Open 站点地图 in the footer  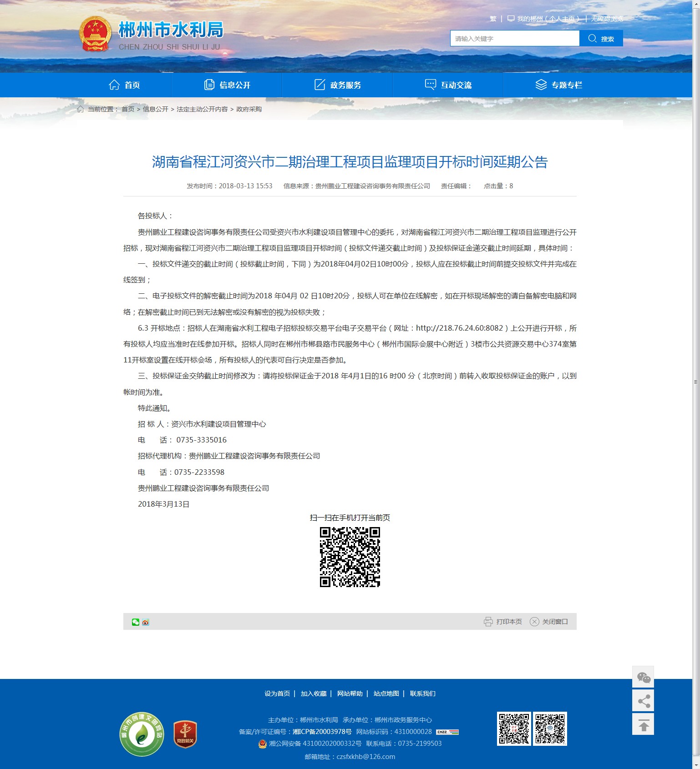coord(386,694)
